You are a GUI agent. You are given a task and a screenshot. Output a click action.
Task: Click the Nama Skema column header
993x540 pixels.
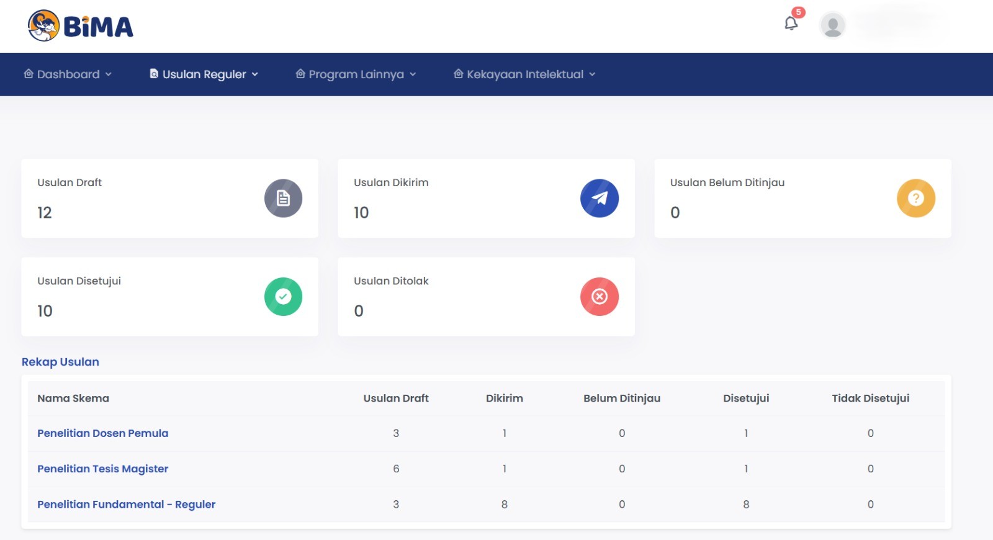click(73, 398)
